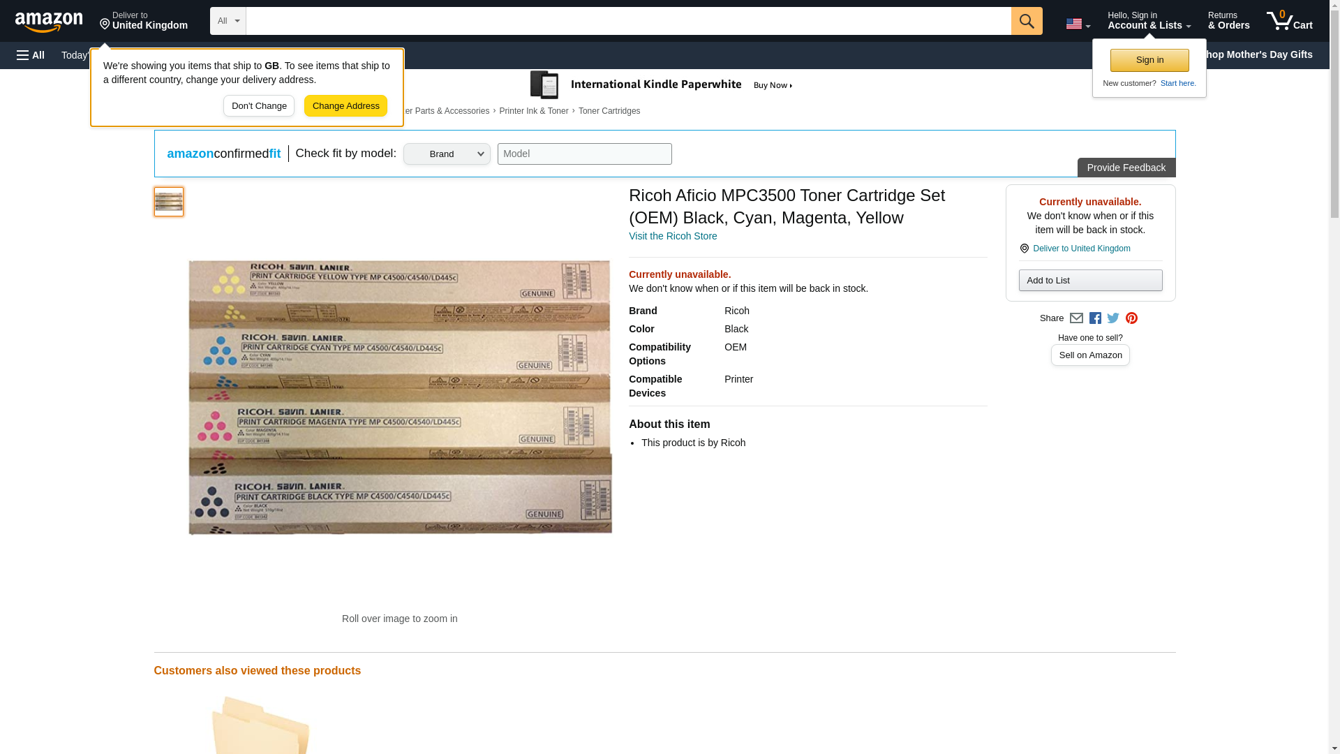Viewport: 1340px width, 754px height.
Task: Open Account & Lists menu
Action: click(x=1149, y=21)
